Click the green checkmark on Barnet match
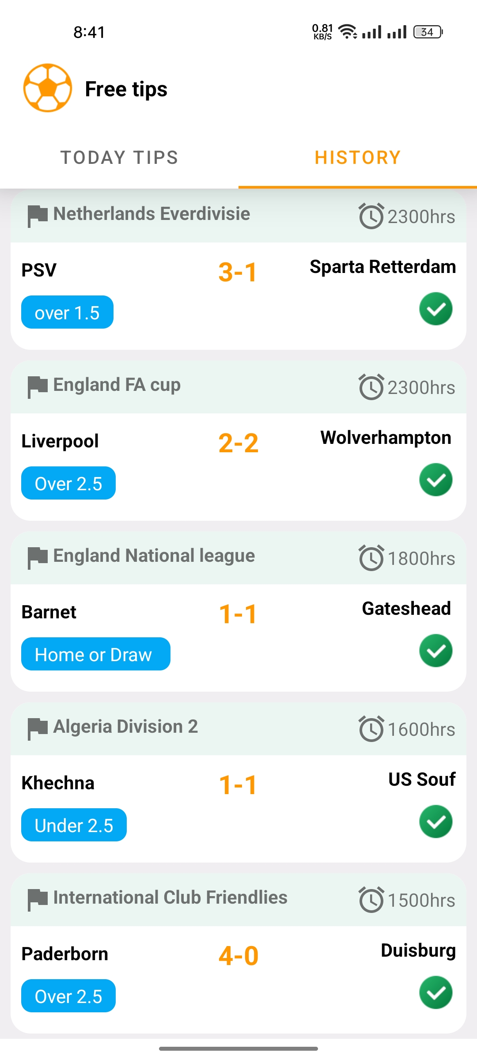Viewport: 477px width, 1060px height. pyautogui.click(x=435, y=651)
